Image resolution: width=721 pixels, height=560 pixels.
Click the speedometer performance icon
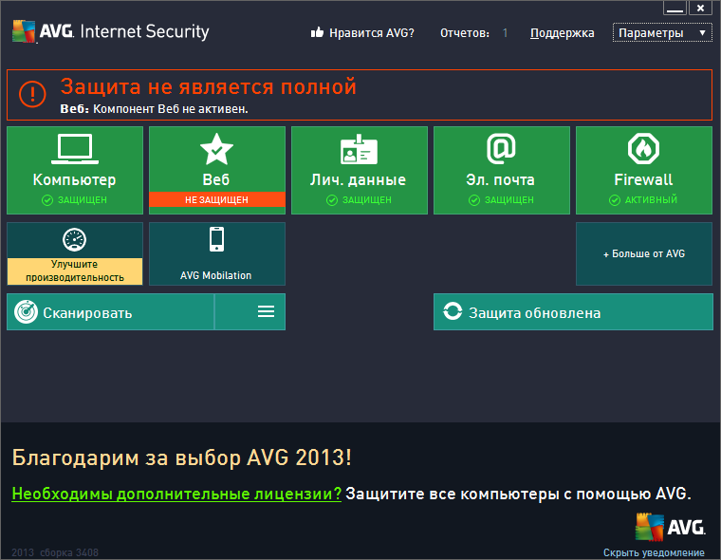[x=74, y=239]
